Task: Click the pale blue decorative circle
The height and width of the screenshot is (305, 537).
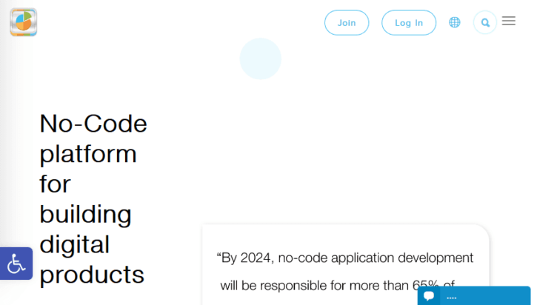Action: click(x=261, y=58)
